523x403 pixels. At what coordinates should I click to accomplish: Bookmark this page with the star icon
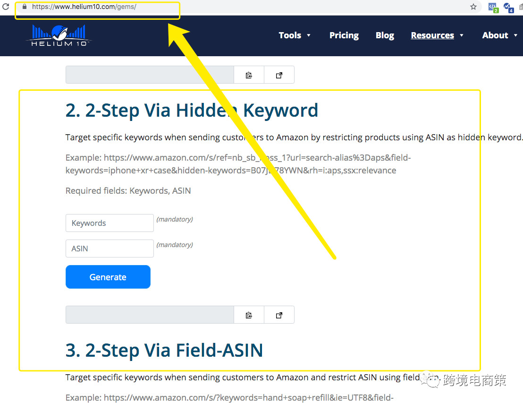(x=473, y=7)
